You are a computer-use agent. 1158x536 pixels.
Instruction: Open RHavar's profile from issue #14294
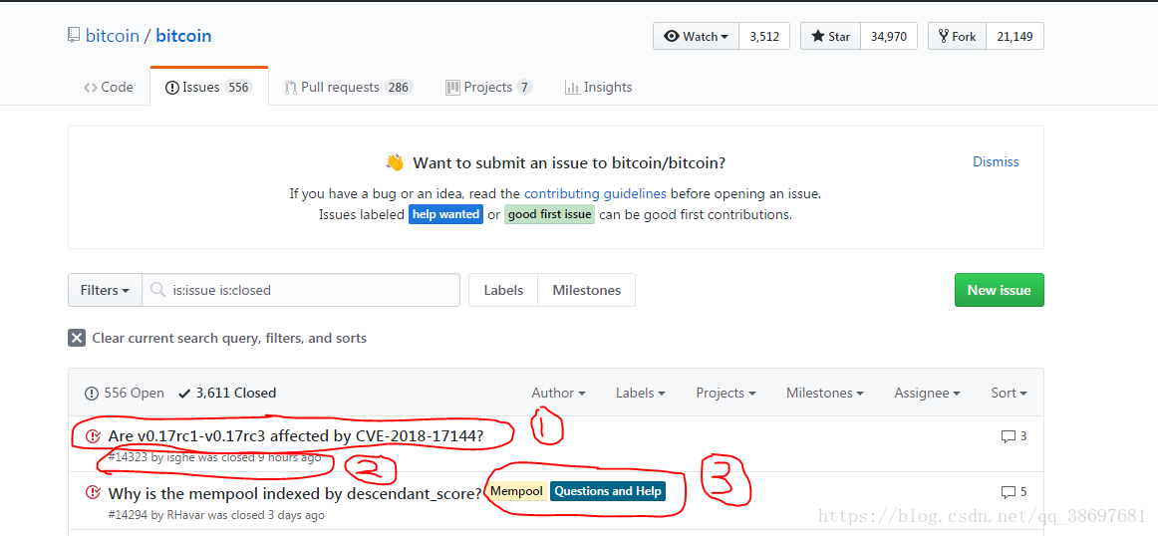click(x=185, y=515)
